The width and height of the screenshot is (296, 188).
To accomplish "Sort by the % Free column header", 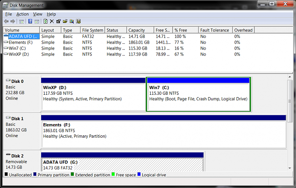I will click(185, 30).
